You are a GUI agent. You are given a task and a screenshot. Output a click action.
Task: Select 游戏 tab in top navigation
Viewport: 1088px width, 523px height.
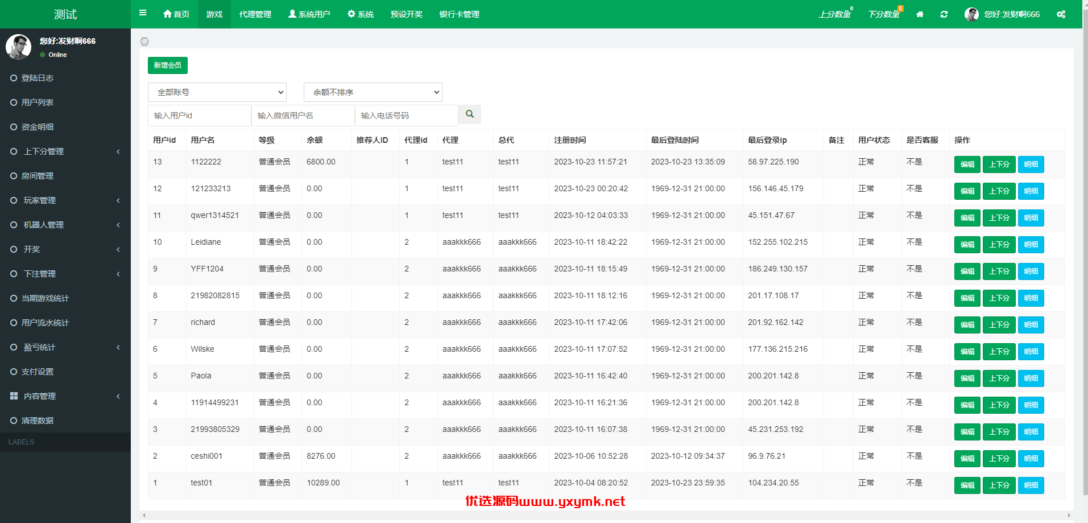[x=214, y=14]
